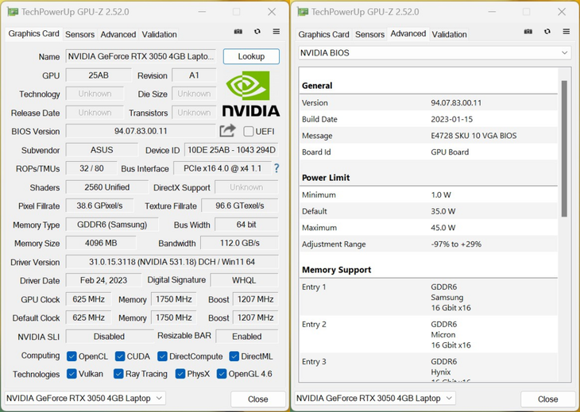The image size is (580, 412).
Task: Click screenshot camera icon in right GPU-Z window
Action: [x=528, y=32]
